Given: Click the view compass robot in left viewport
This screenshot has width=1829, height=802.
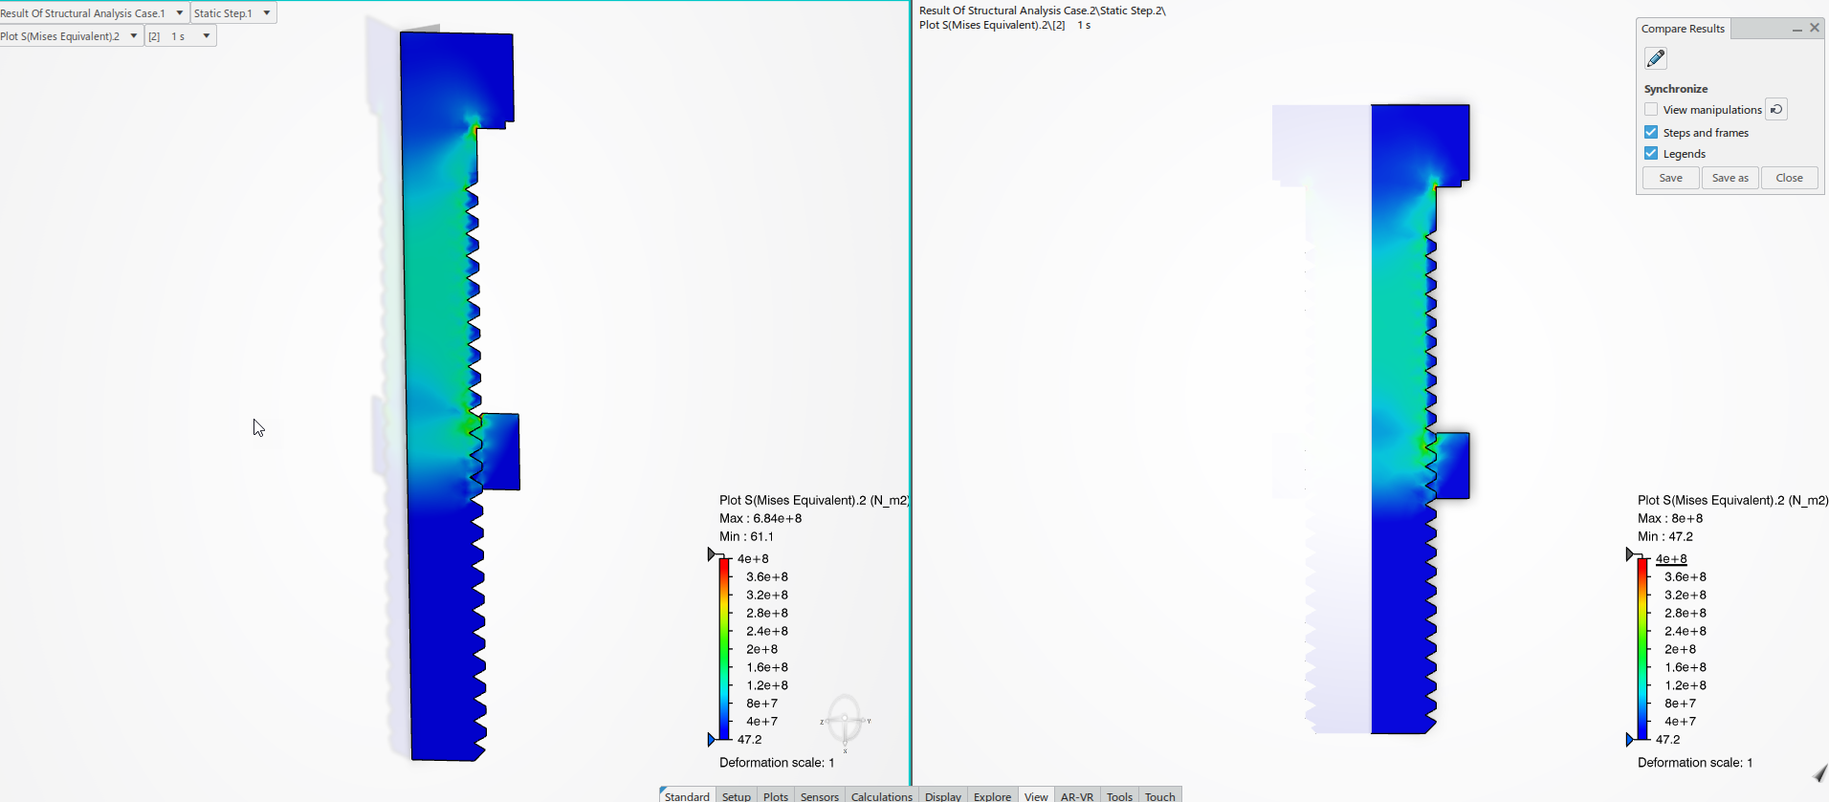Looking at the screenshot, I should (x=845, y=722).
